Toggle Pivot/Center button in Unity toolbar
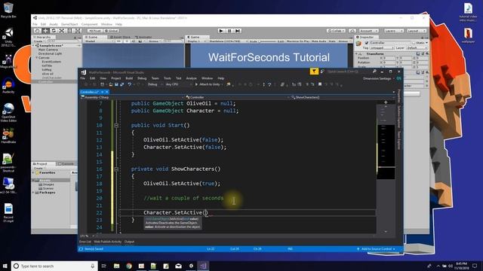This screenshot has width=483, height=271. [x=95, y=31]
